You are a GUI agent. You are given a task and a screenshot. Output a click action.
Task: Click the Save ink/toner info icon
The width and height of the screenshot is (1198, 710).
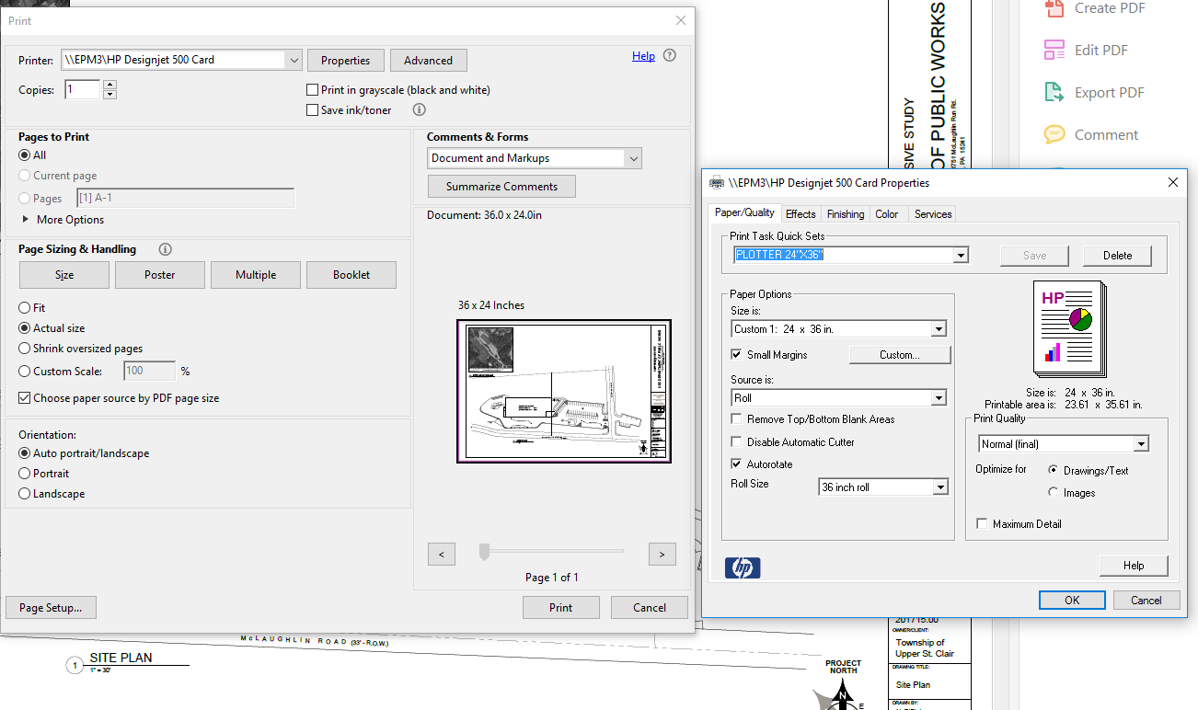(419, 109)
